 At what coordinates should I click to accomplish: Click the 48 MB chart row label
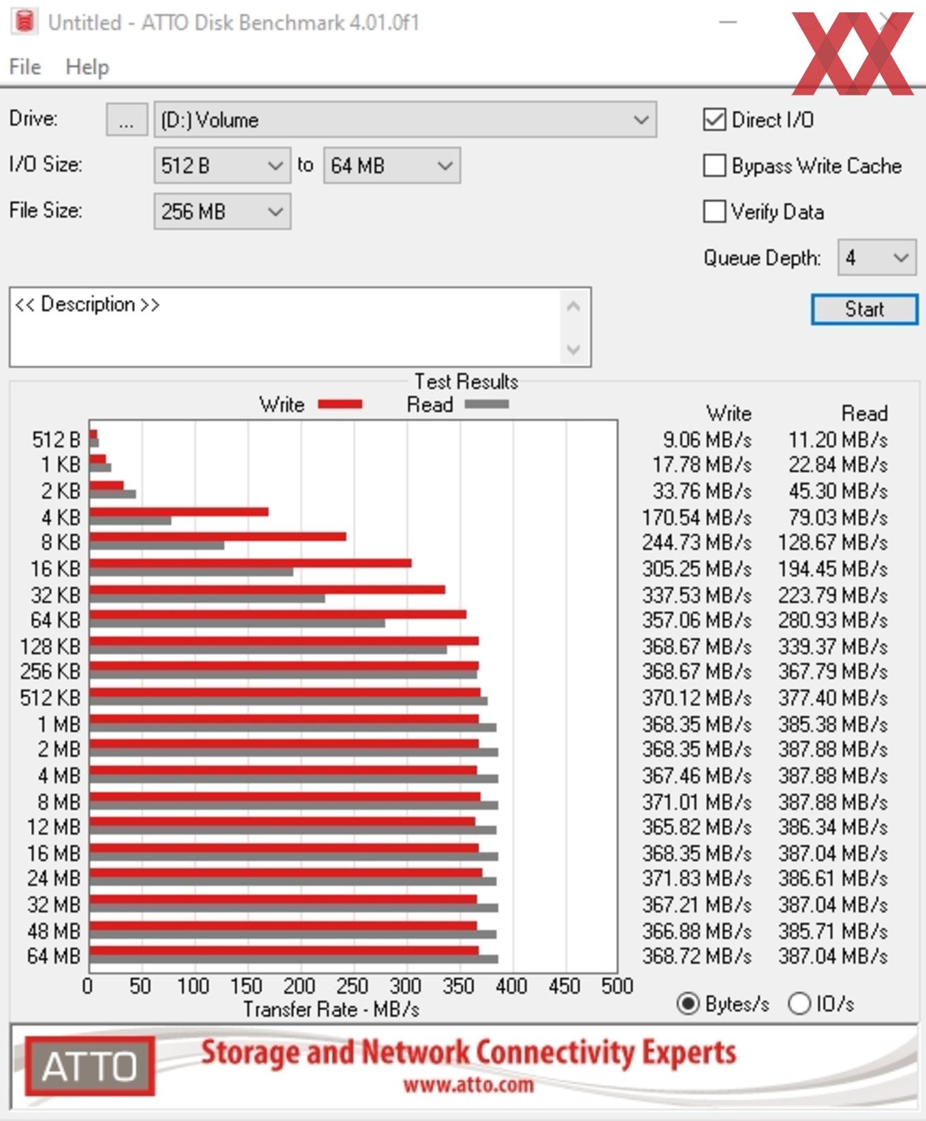(54, 930)
